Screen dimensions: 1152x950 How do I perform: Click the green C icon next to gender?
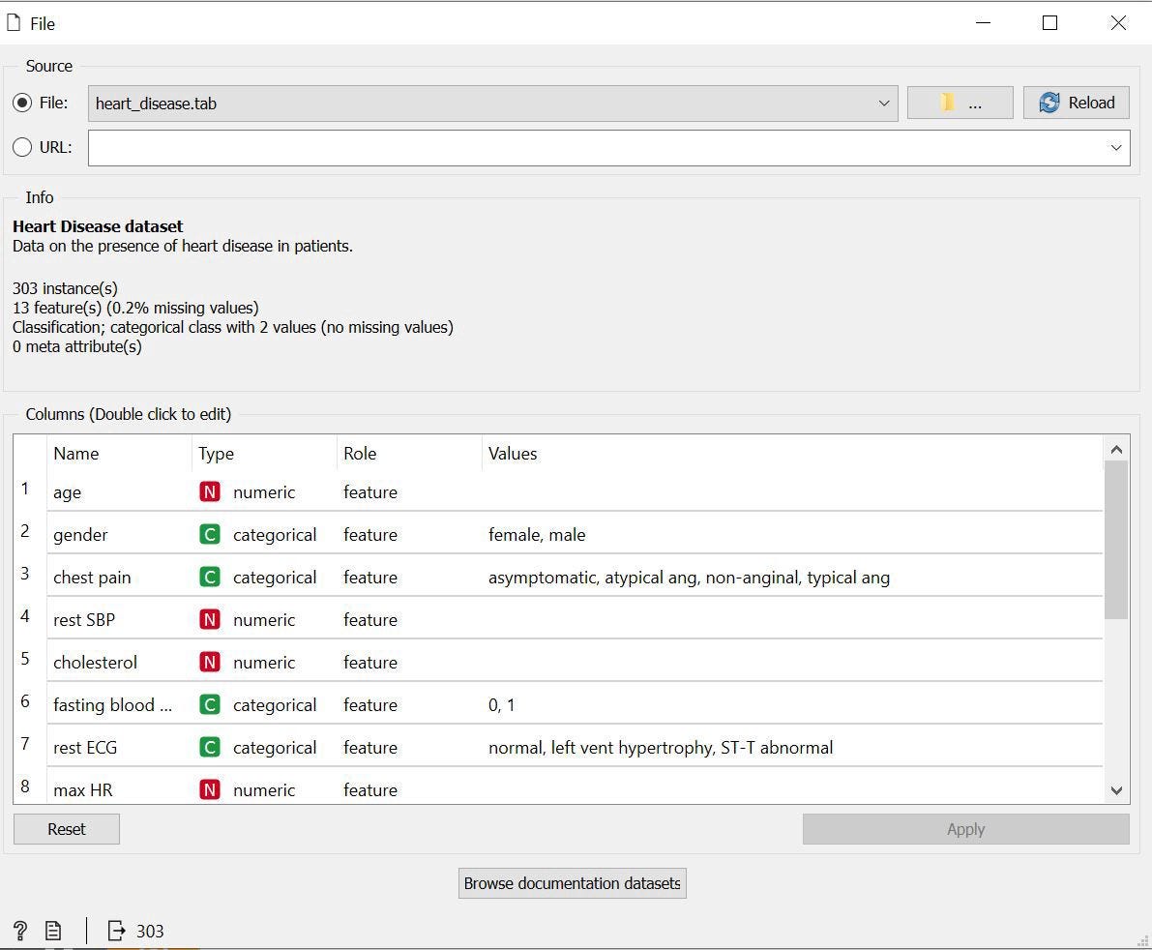coord(210,534)
